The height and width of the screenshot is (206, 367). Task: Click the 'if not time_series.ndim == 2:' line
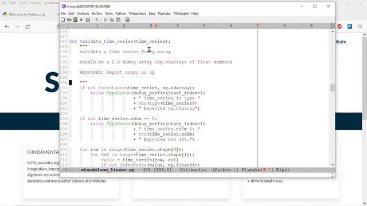[x=119, y=118]
